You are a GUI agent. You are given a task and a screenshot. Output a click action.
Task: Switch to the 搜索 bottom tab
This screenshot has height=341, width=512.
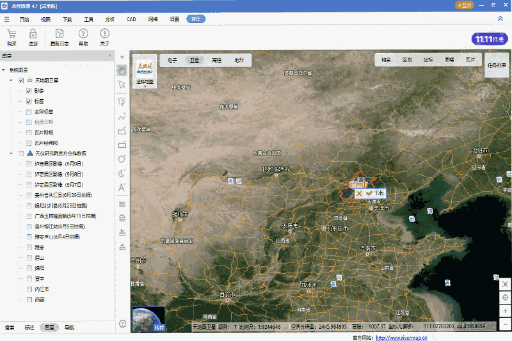pyautogui.click(x=10, y=328)
